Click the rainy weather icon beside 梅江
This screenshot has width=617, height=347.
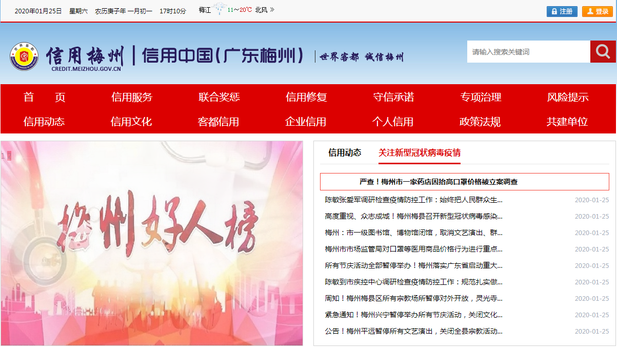click(220, 10)
